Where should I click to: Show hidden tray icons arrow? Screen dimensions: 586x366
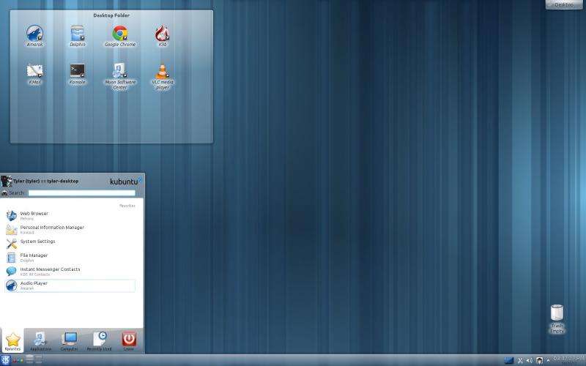pyautogui.click(x=548, y=360)
